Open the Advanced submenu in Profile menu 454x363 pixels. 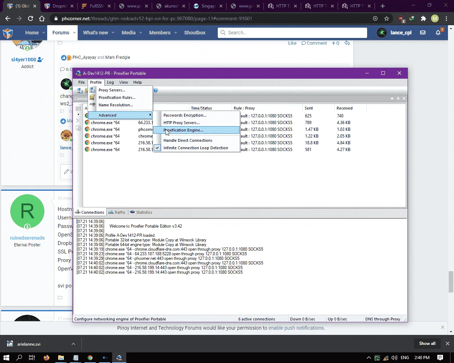120,115
